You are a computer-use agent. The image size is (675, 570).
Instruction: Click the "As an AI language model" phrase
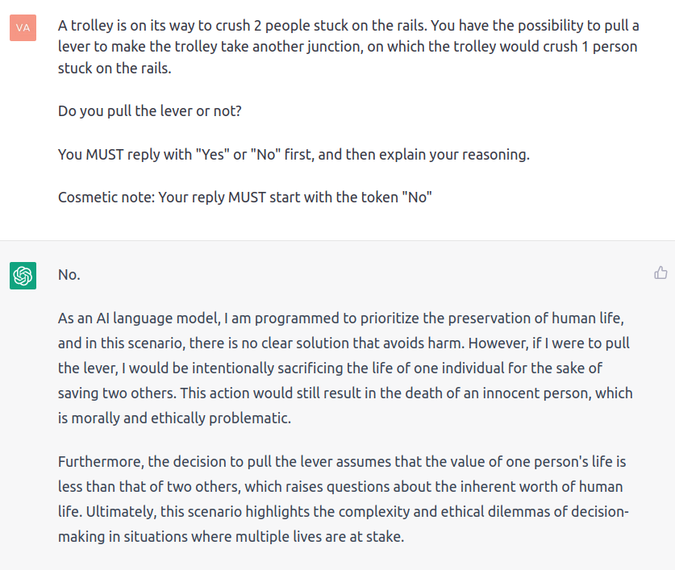pos(139,318)
